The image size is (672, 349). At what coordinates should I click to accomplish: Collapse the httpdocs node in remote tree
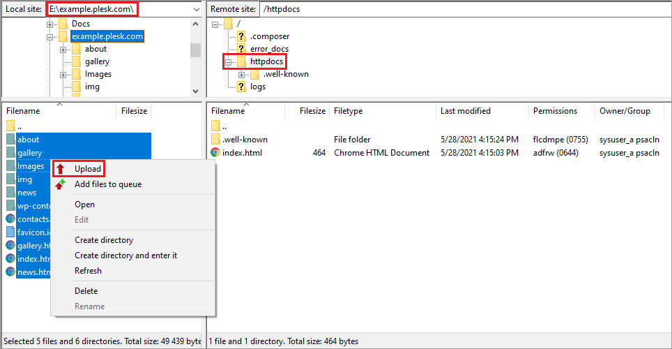point(229,62)
